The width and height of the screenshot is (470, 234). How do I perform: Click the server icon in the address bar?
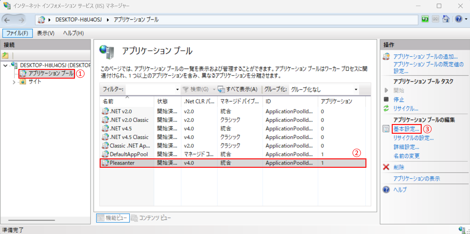point(42,20)
